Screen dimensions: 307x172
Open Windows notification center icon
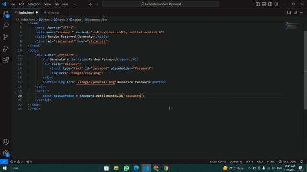pos(301,168)
